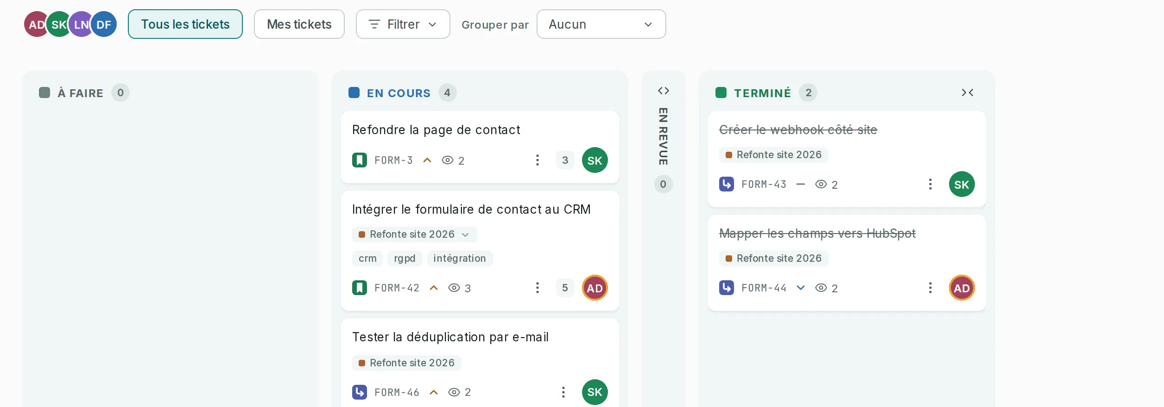Select the AD member avatar filter
This screenshot has width=1164, height=407.
click(x=36, y=24)
